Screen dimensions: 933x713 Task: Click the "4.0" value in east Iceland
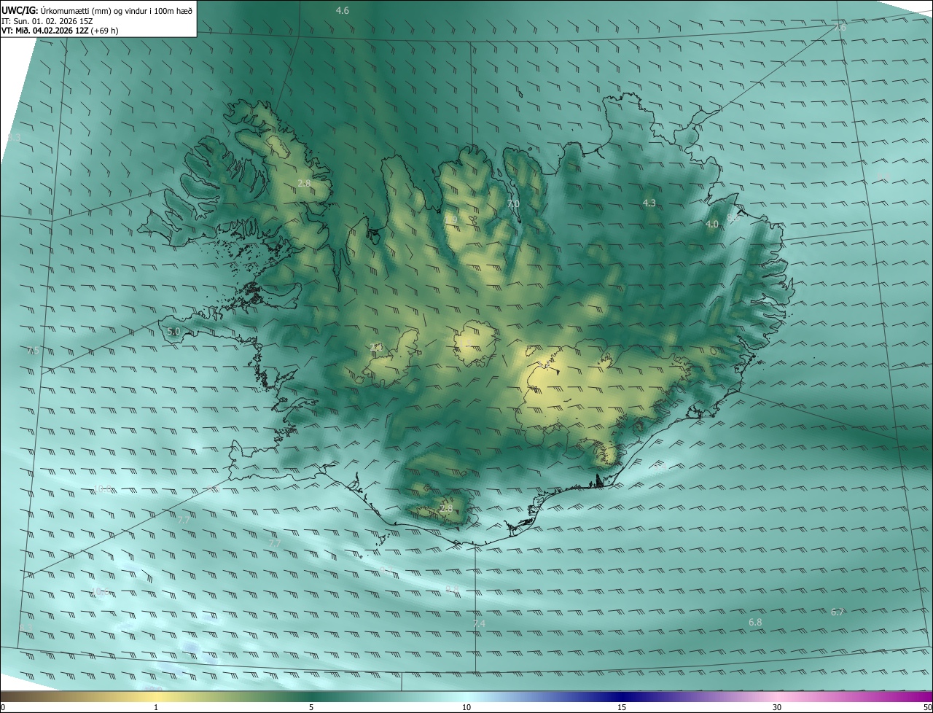pos(712,225)
